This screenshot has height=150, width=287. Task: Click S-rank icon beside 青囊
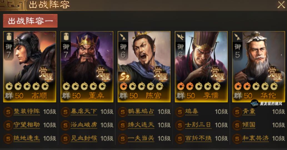[237, 112]
